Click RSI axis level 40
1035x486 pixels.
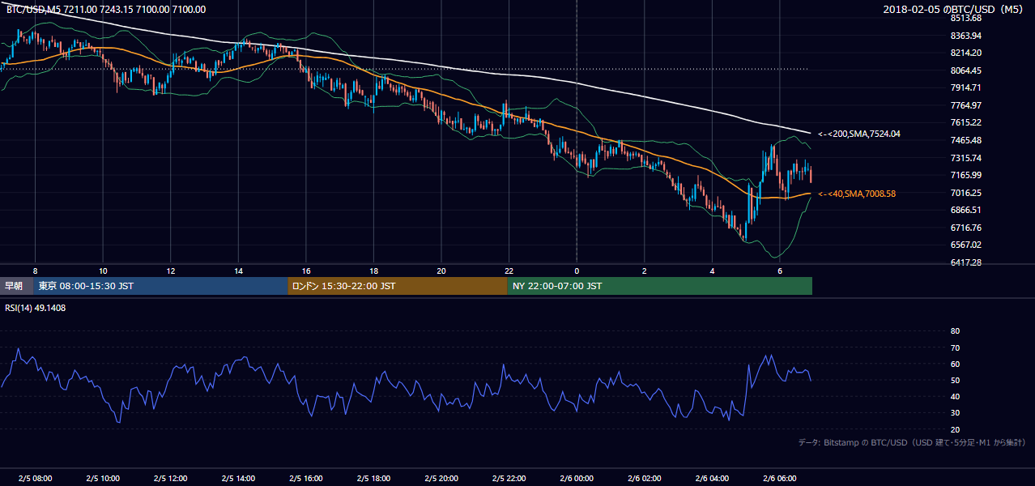click(955, 396)
